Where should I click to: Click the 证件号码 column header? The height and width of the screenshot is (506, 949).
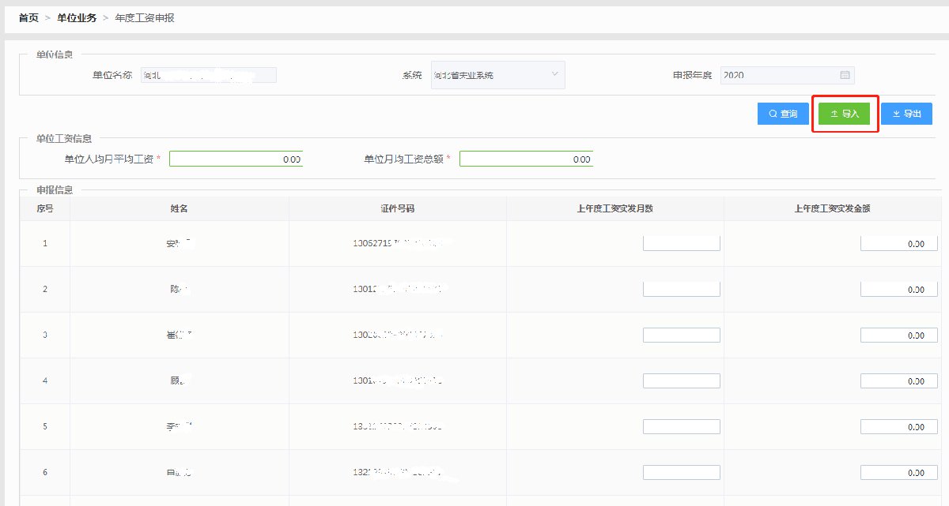tap(397, 208)
